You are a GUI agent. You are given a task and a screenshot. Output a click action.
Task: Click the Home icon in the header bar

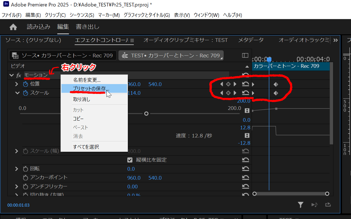(x=13, y=27)
